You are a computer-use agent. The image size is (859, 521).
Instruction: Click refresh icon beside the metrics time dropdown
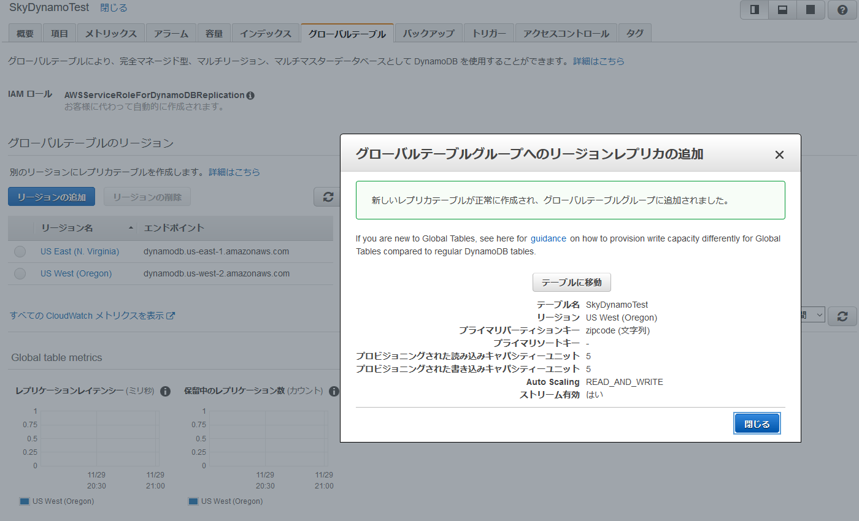tap(842, 316)
